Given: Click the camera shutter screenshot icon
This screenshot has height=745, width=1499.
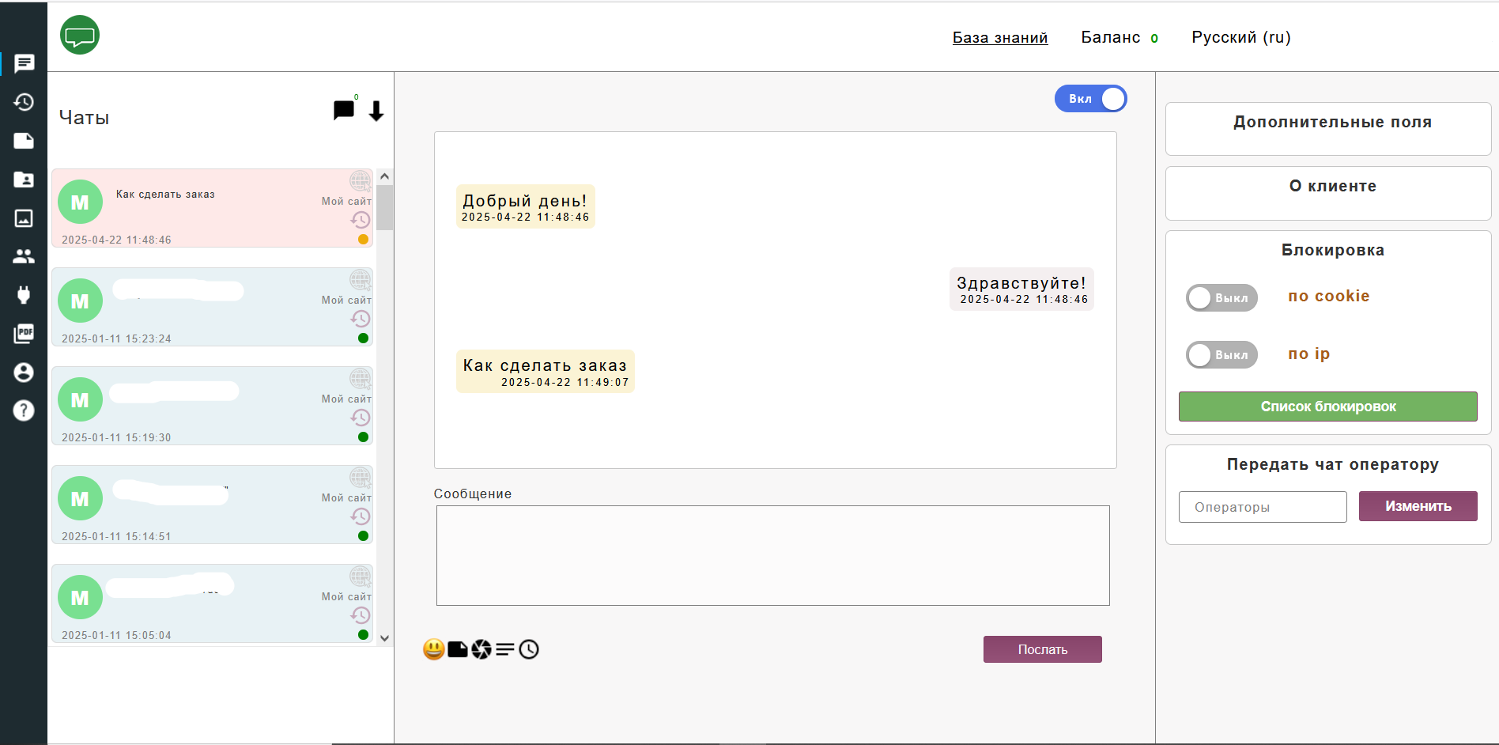Looking at the screenshot, I should coord(481,649).
